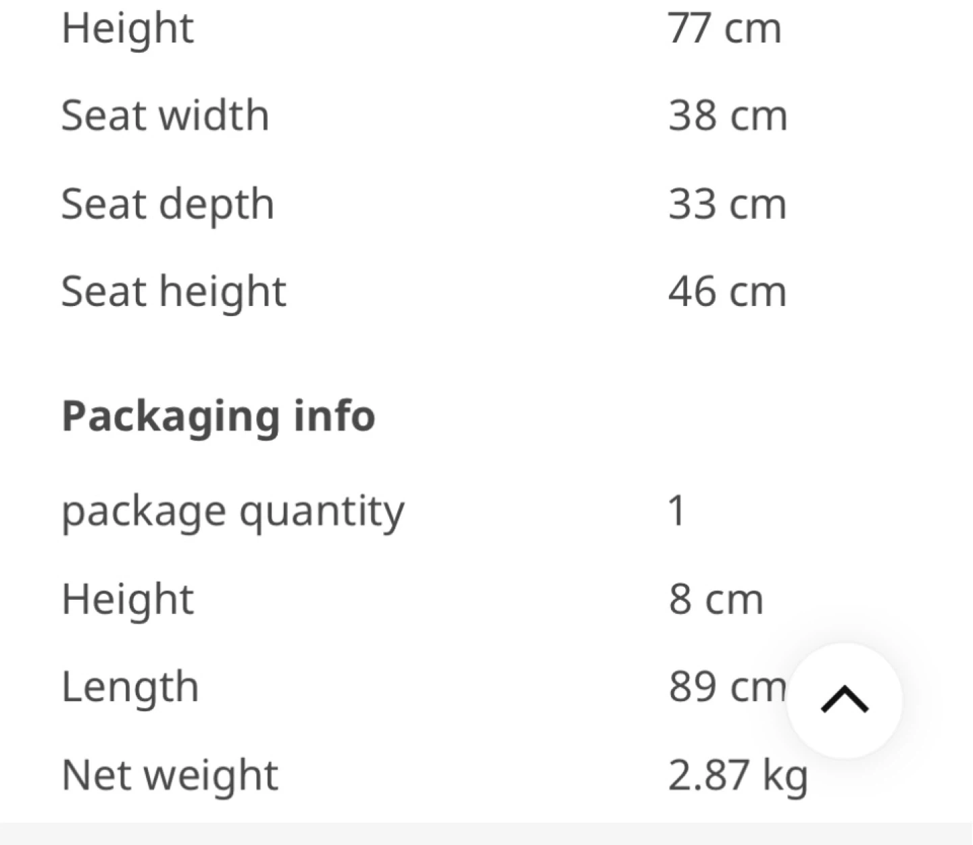Click the 89 cm length value
973x845 pixels.
coord(728,687)
